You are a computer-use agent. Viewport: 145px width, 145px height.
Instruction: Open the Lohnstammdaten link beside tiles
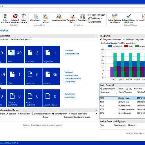[x=72, y=54]
